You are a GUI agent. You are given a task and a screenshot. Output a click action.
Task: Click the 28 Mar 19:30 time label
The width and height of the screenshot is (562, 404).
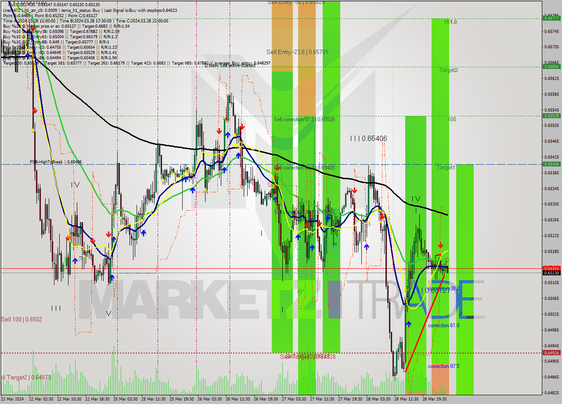pyautogui.click(x=434, y=399)
